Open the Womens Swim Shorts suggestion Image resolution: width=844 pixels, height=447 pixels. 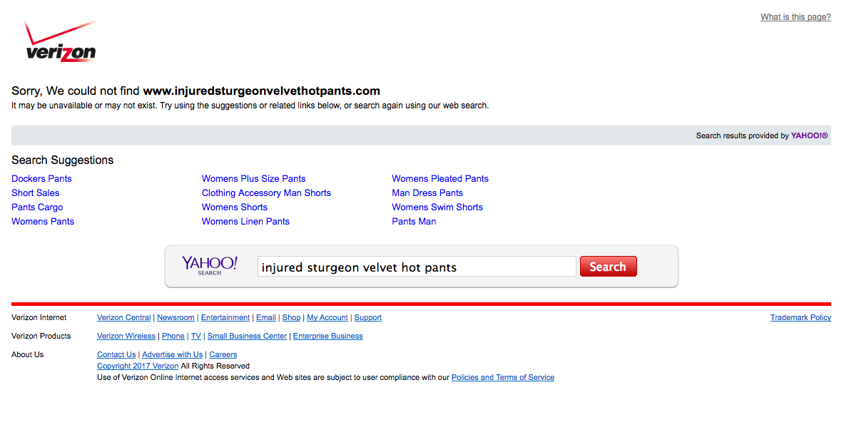pyautogui.click(x=437, y=207)
